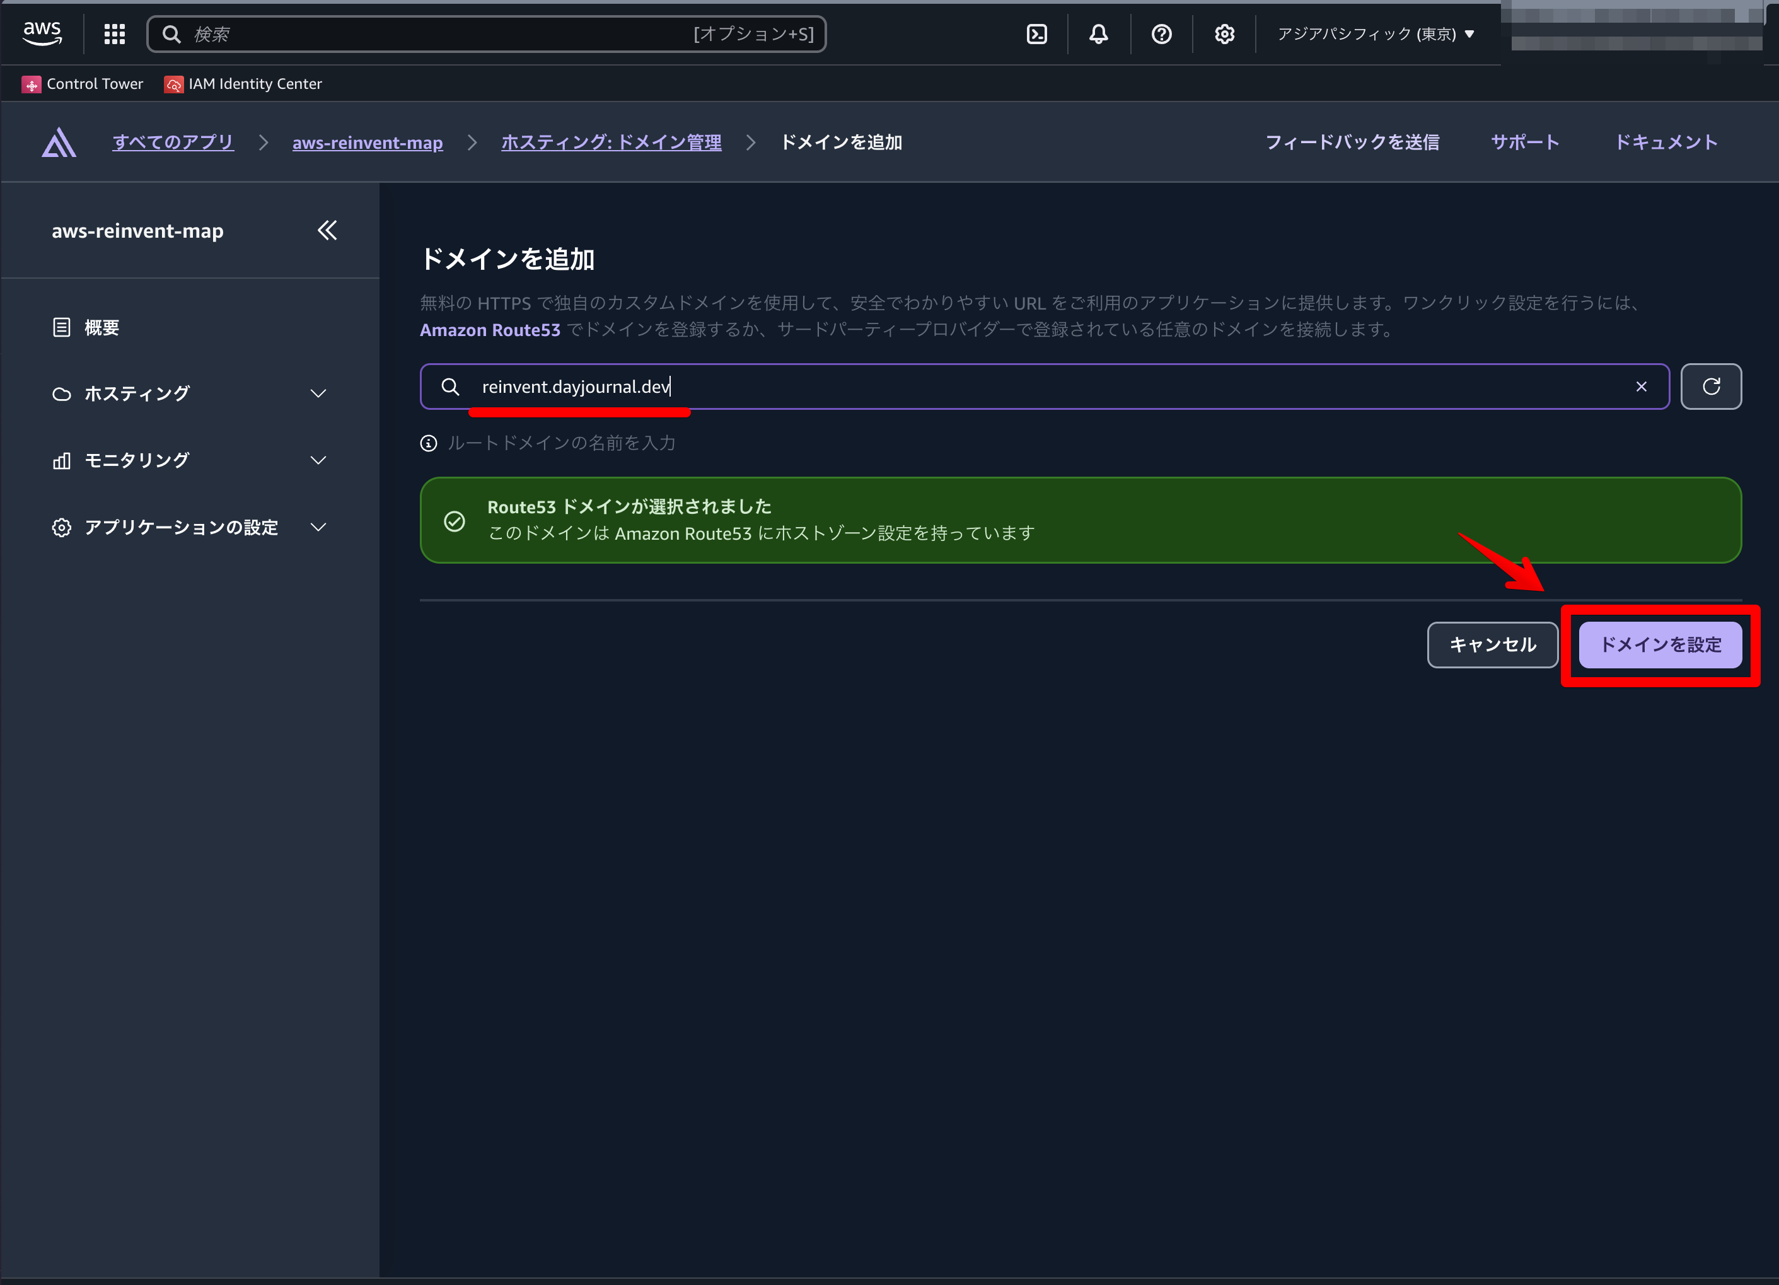Open the region selector アジアパシフィック (東京)
The width and height of the screenshot is (1779, 1285).
(x=1375, y=34)
